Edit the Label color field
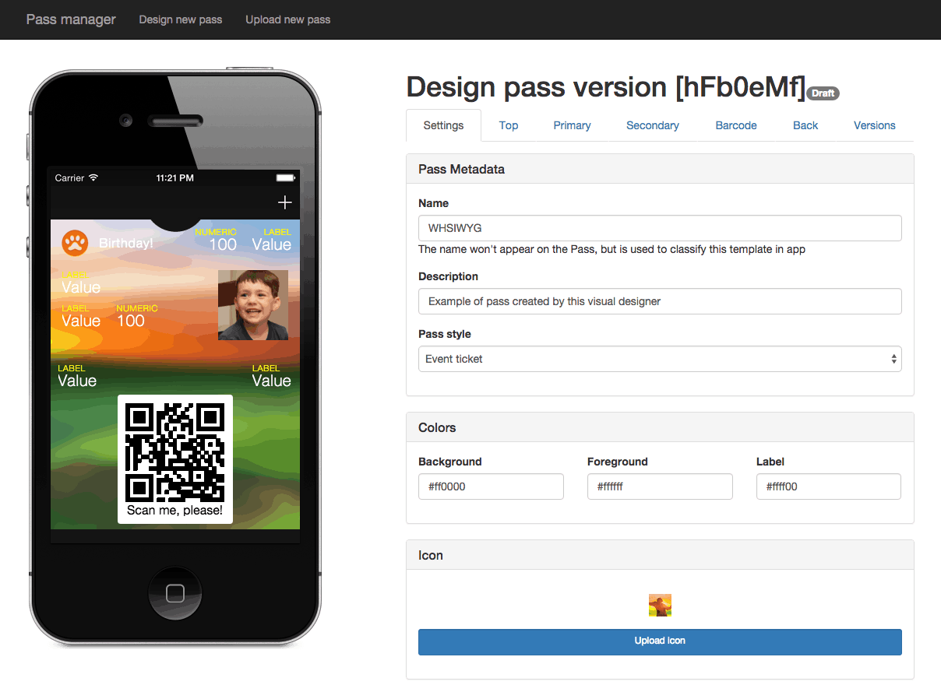 pyautogui.click(x=829, y=486)
